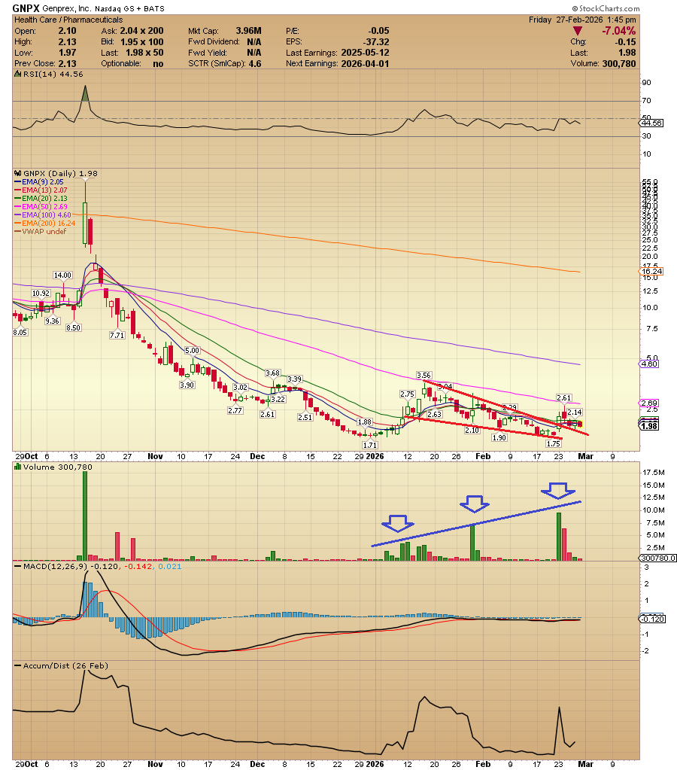
Task: Click the bar icon beside Volume label
Action: point(18,467)
